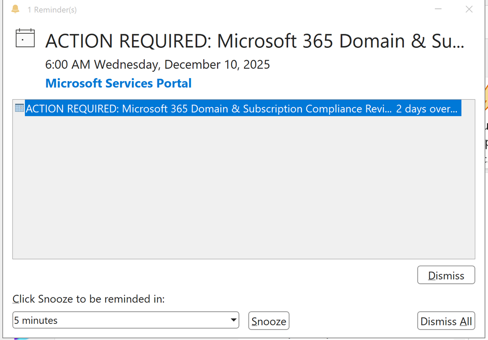488x340 pixels.
Task: Click the small calendar icon in the list row
Action: coord(20,108)
